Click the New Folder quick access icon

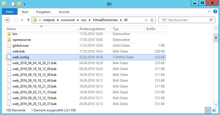click(x=19, y=4)
